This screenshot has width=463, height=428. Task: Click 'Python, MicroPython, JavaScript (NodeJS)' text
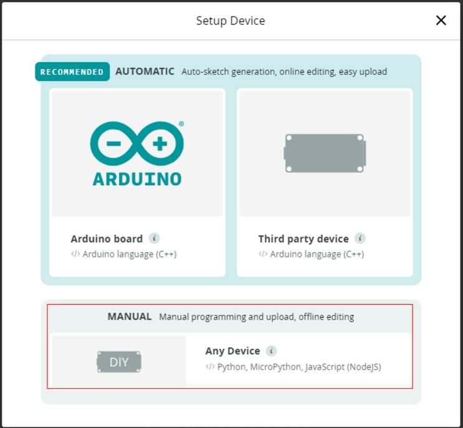pyautogui.click(x=299, y=367)
